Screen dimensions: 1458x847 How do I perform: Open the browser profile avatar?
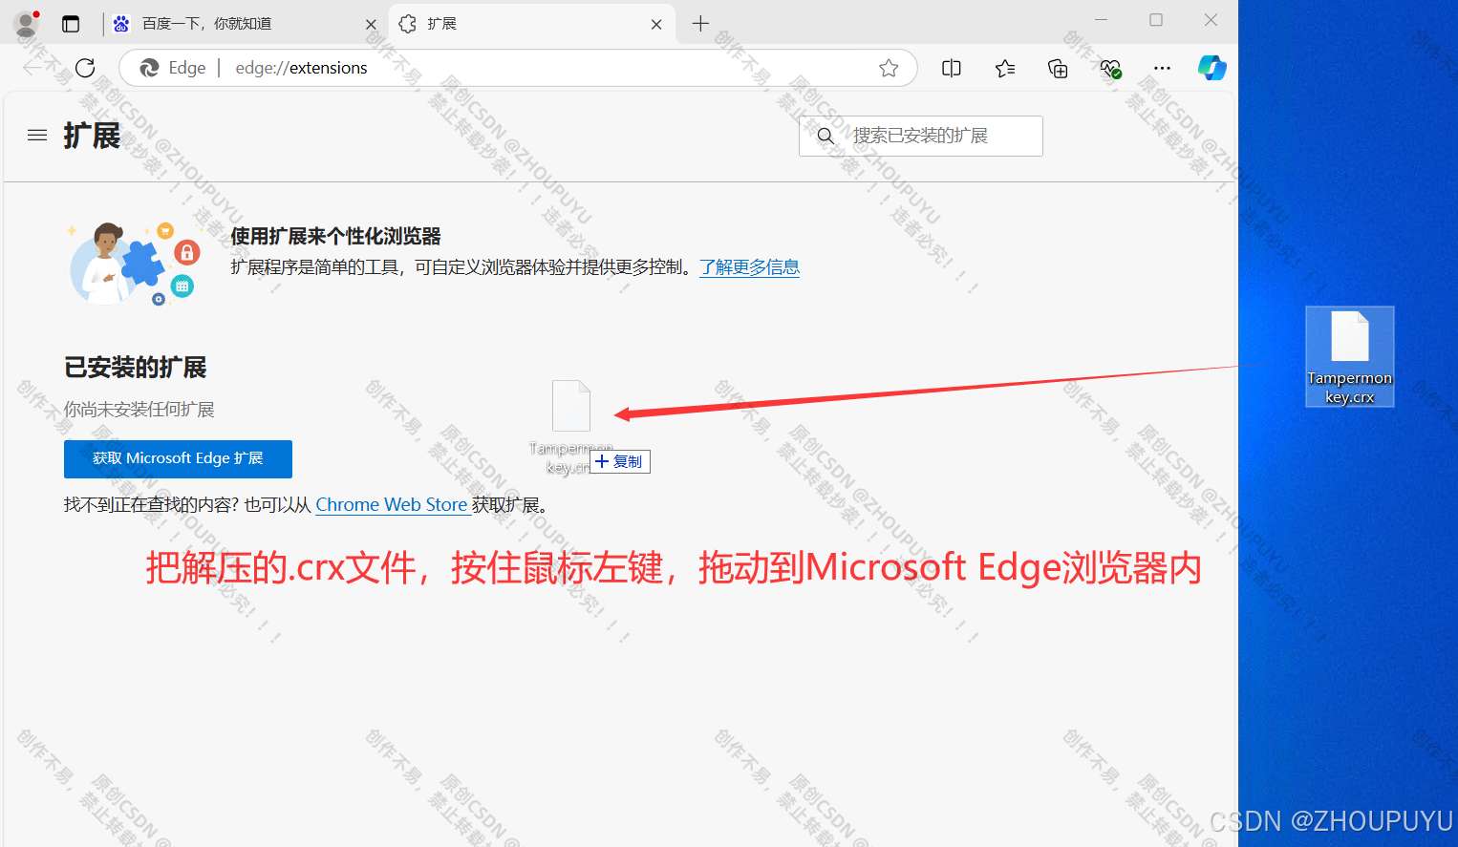pos(26,23)
